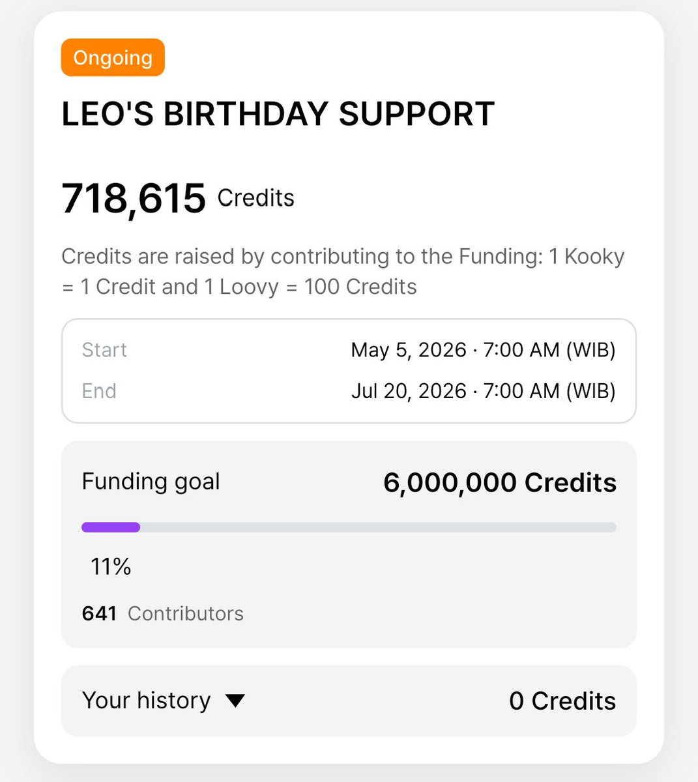Click the unfilled gray progress track
This screenshot has height=782, width=698.
(378, 527)
